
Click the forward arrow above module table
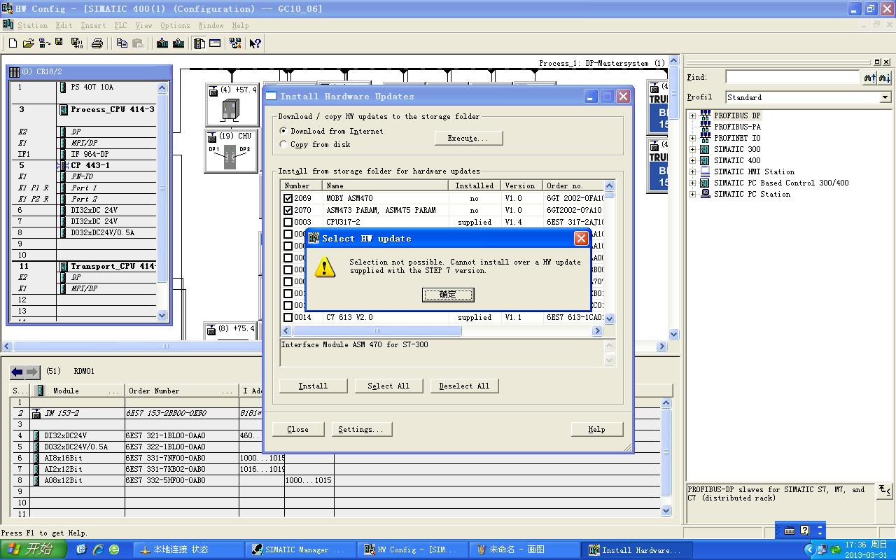point(32,372)
